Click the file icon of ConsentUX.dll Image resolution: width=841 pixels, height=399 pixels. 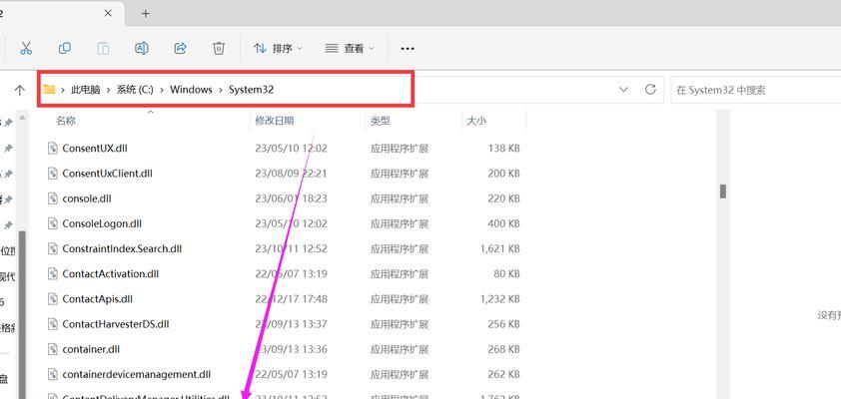click(x=52, y=148)
